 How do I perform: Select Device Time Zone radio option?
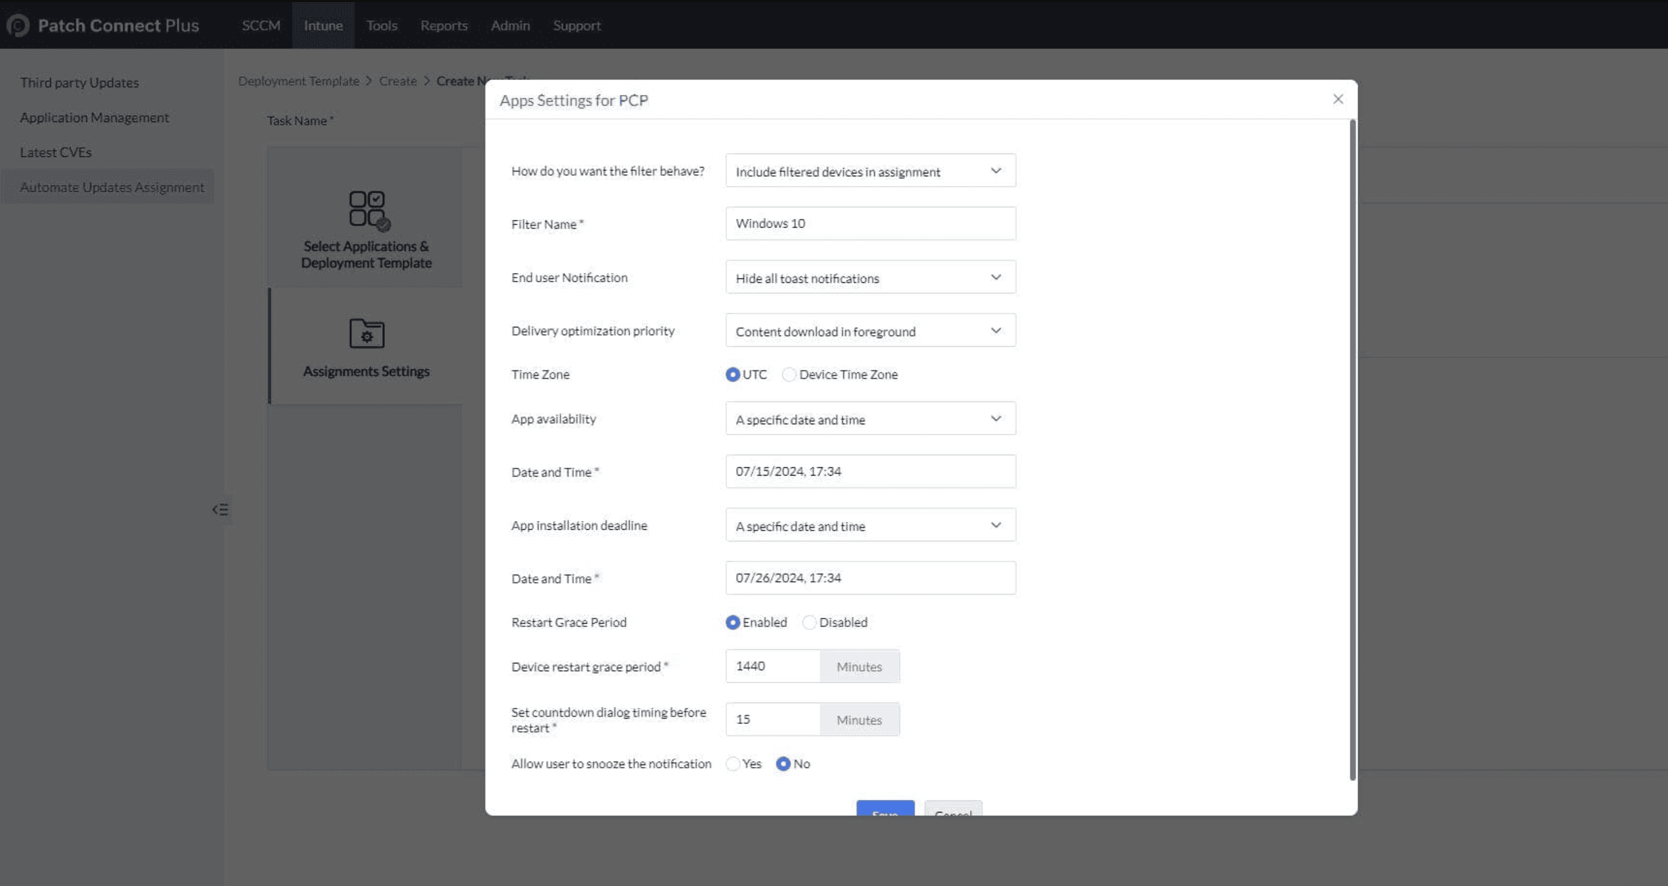(x=789, y=375)
